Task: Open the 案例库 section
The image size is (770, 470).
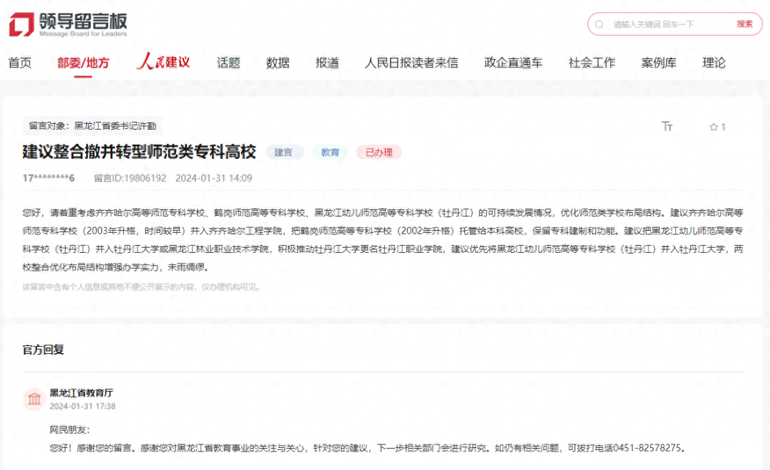Action: click(659, 63)
